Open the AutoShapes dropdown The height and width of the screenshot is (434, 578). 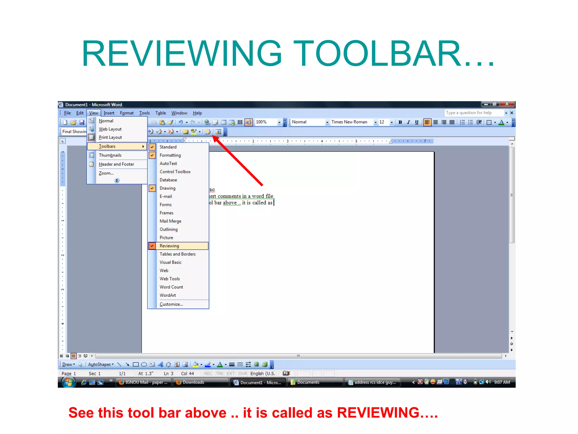pyautogui.click(x=101, y=364)
